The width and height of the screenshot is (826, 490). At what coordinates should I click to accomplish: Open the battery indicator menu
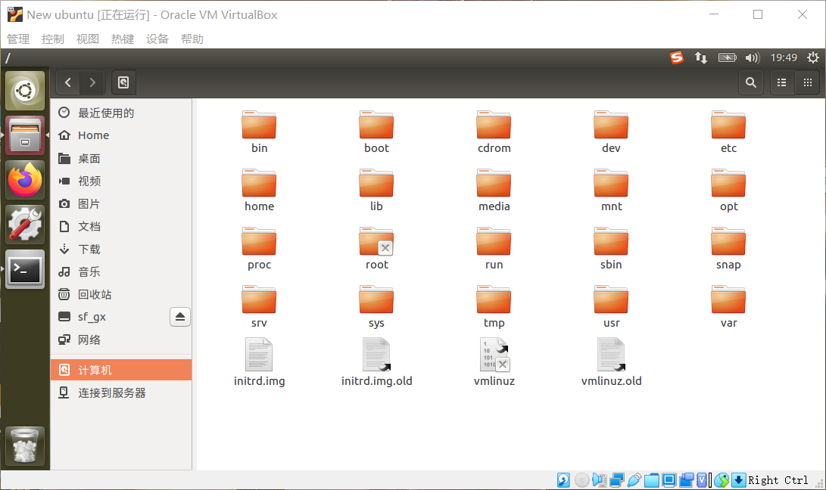tap(727, 57)
